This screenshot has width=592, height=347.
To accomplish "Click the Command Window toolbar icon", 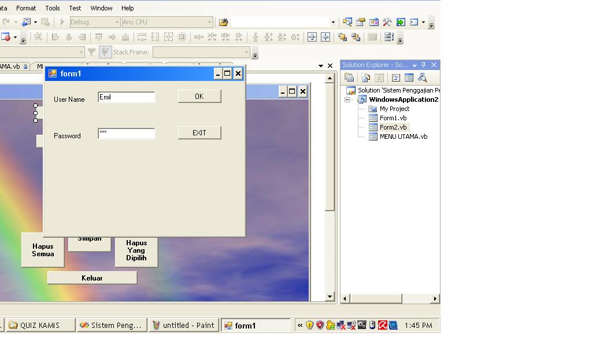I will [414, 23].
